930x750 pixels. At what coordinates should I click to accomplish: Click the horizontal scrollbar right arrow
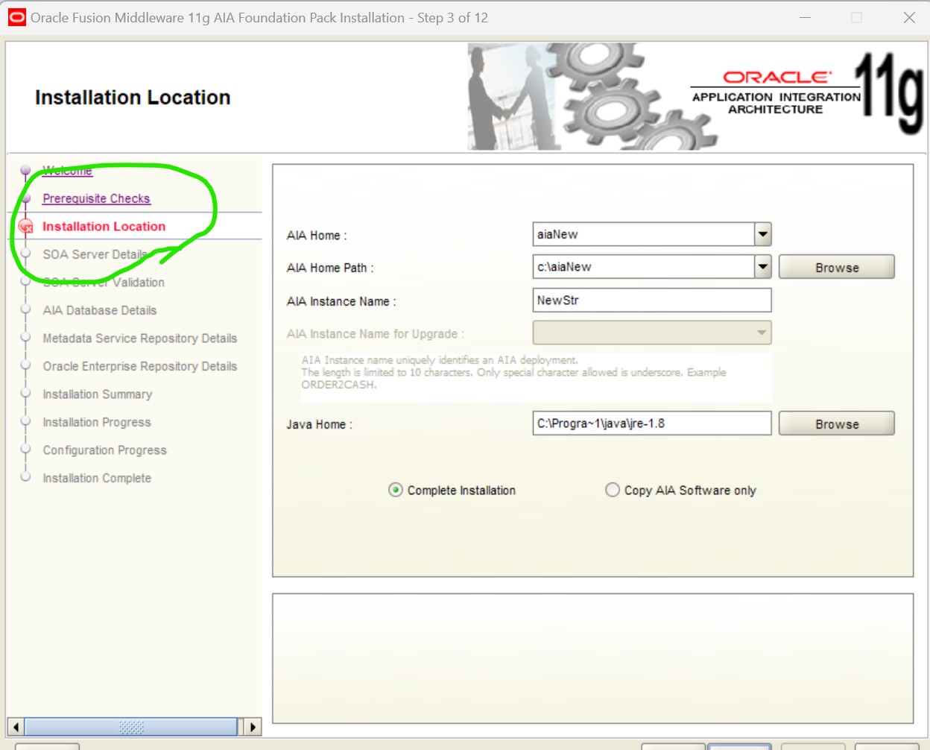point(253,726)
